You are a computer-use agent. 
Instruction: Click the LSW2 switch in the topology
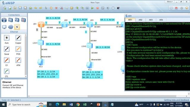(x=90, y=45)
